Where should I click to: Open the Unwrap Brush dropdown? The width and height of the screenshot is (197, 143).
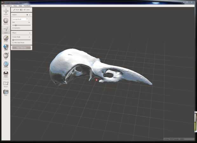click(x=20, y=19)
